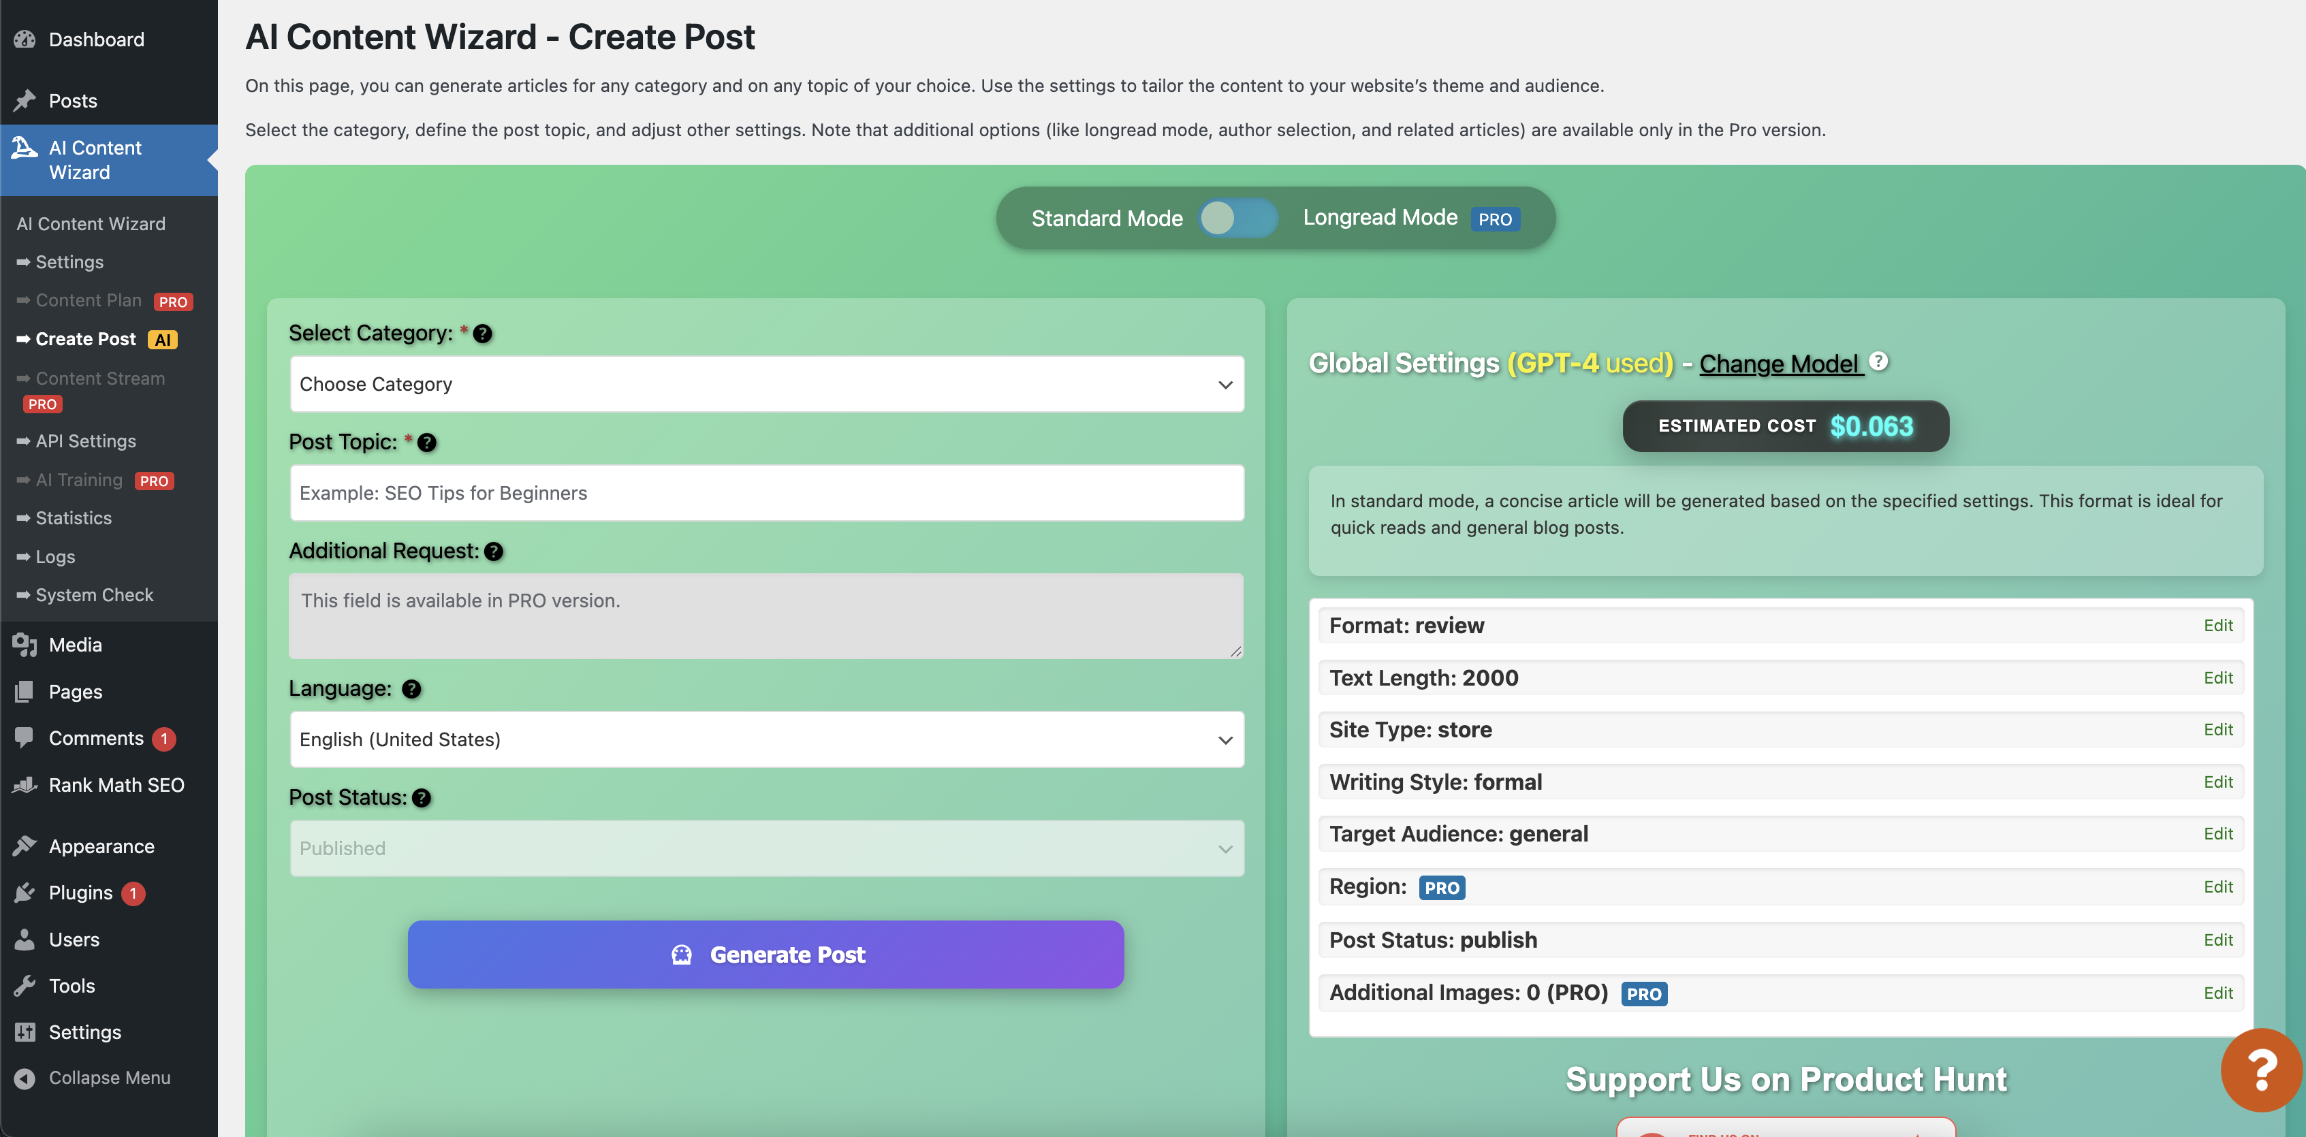Image resolution: width=2306 pixels, height=1137 pixels.
Task: Click help icon next to Language
Action: pyautogui.click(x=411, y=689)
